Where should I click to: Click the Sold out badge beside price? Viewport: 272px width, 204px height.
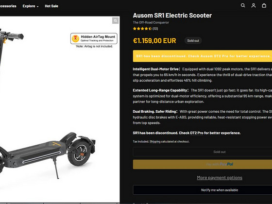point(193,41)
